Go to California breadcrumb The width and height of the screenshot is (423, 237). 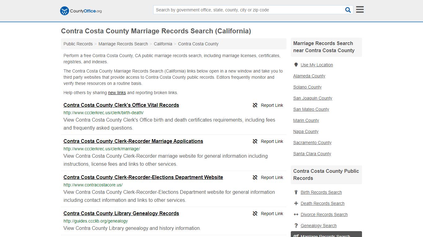tap(163, 44)
